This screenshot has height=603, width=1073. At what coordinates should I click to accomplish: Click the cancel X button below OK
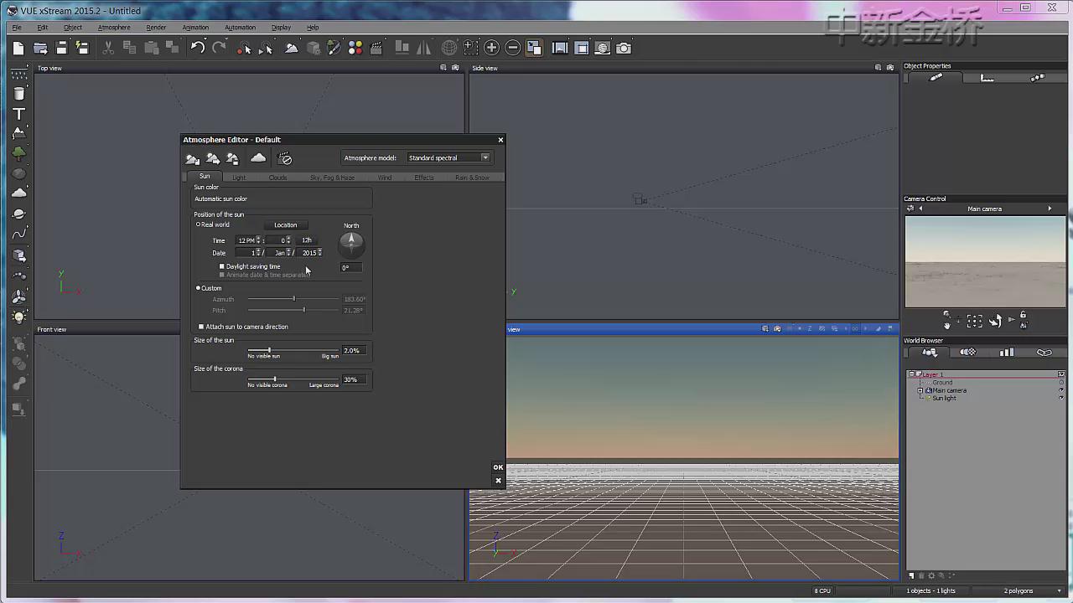point(498,481)
